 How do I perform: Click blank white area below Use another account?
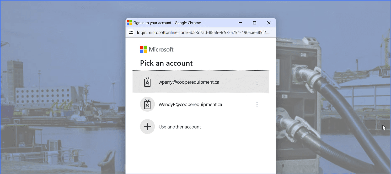click(x=201, y=155)
